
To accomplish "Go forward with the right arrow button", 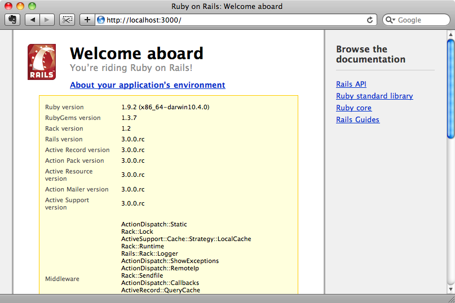I will tap(47, 20).
